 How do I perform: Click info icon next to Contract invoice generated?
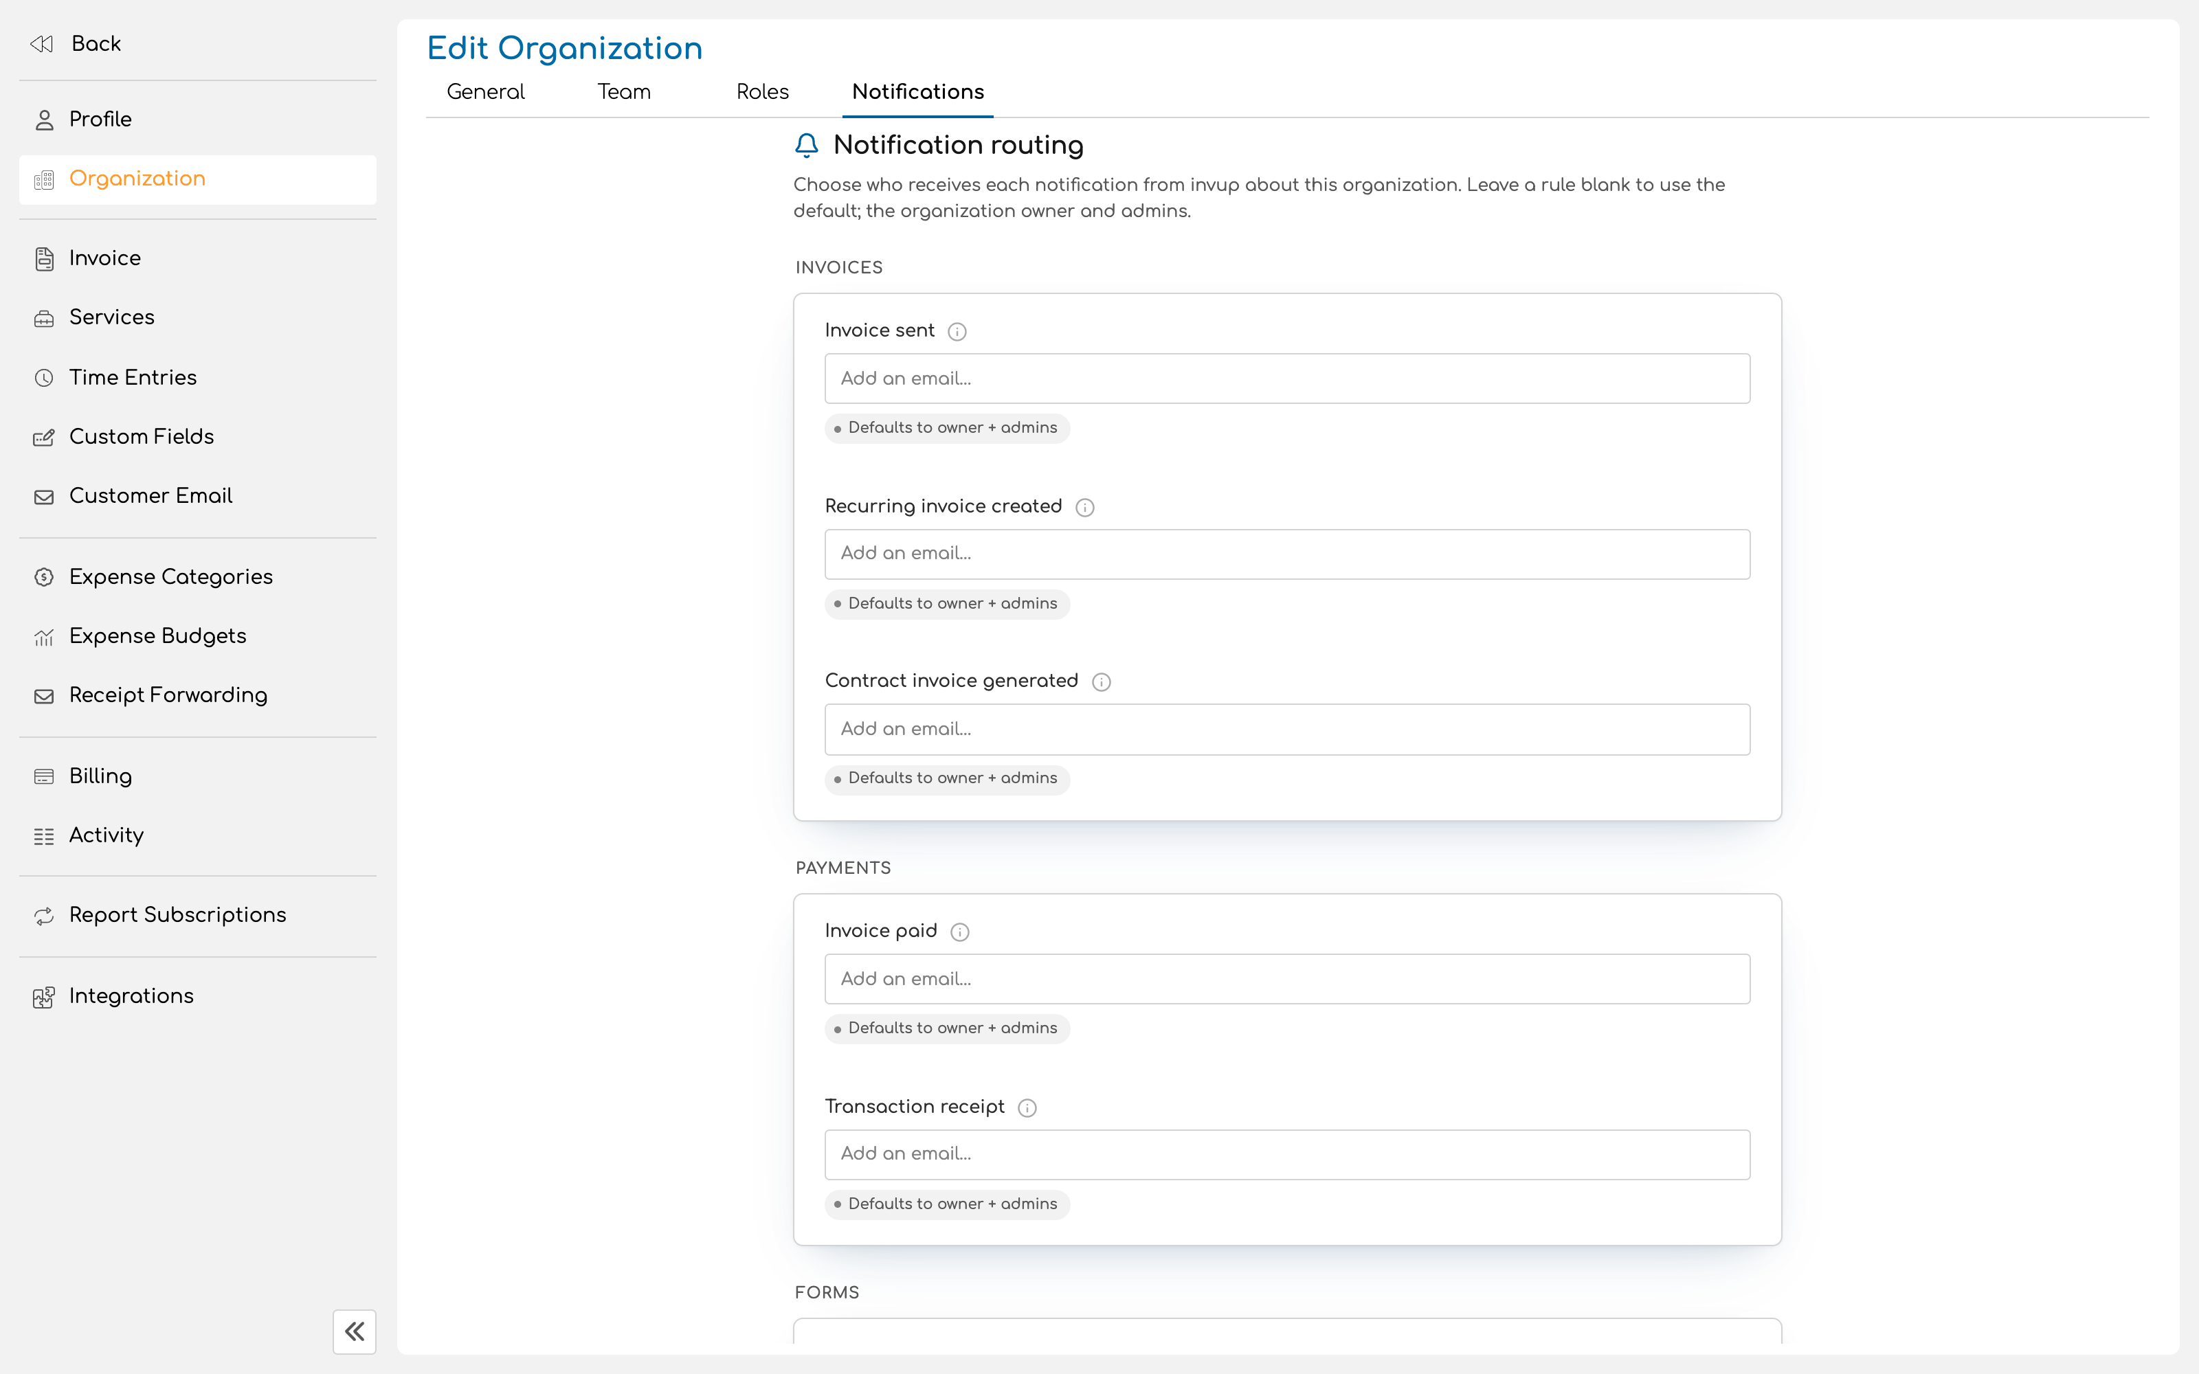(x=1102, y=682)
